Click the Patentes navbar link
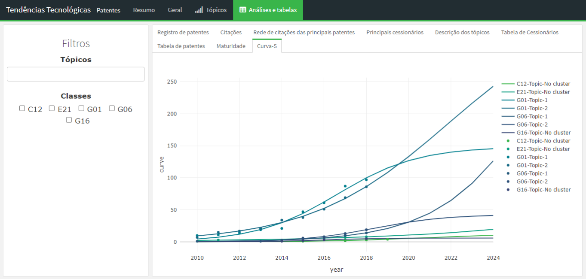The image size is (586, 279). 108,10
